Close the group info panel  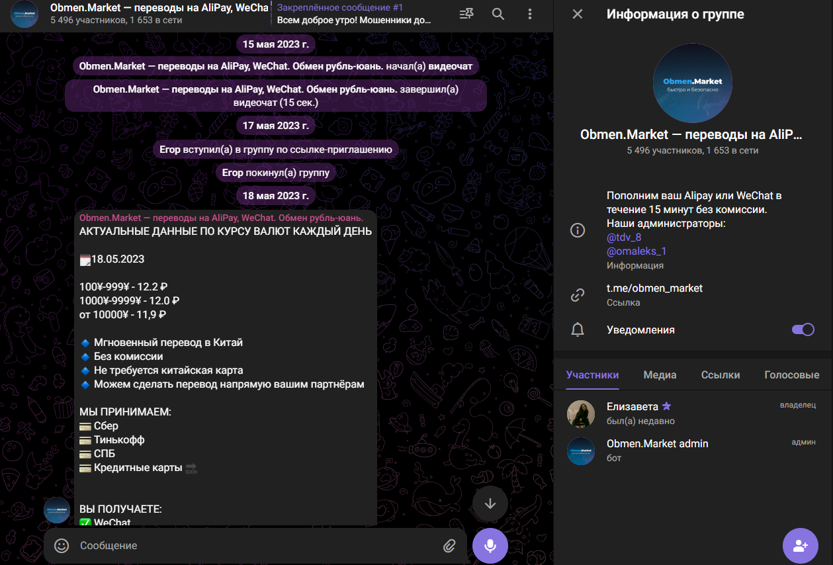(x=578, y=14)
